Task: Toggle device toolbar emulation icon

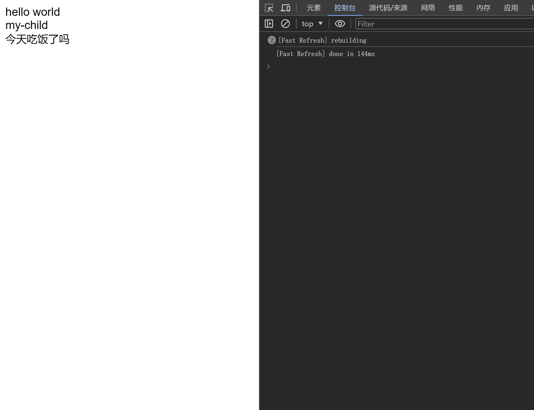Action: (x=285, y=8)
